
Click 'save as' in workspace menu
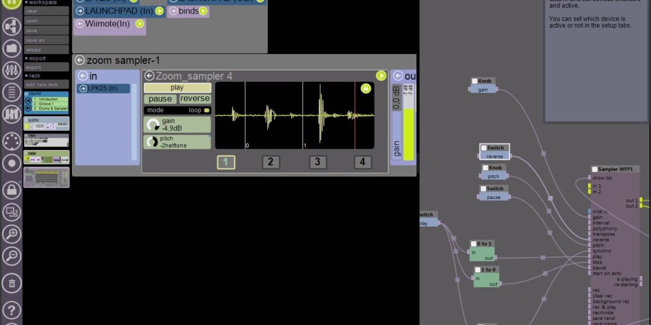point(46,40)
